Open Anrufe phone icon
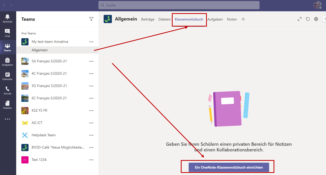 (x=7, y=91)
